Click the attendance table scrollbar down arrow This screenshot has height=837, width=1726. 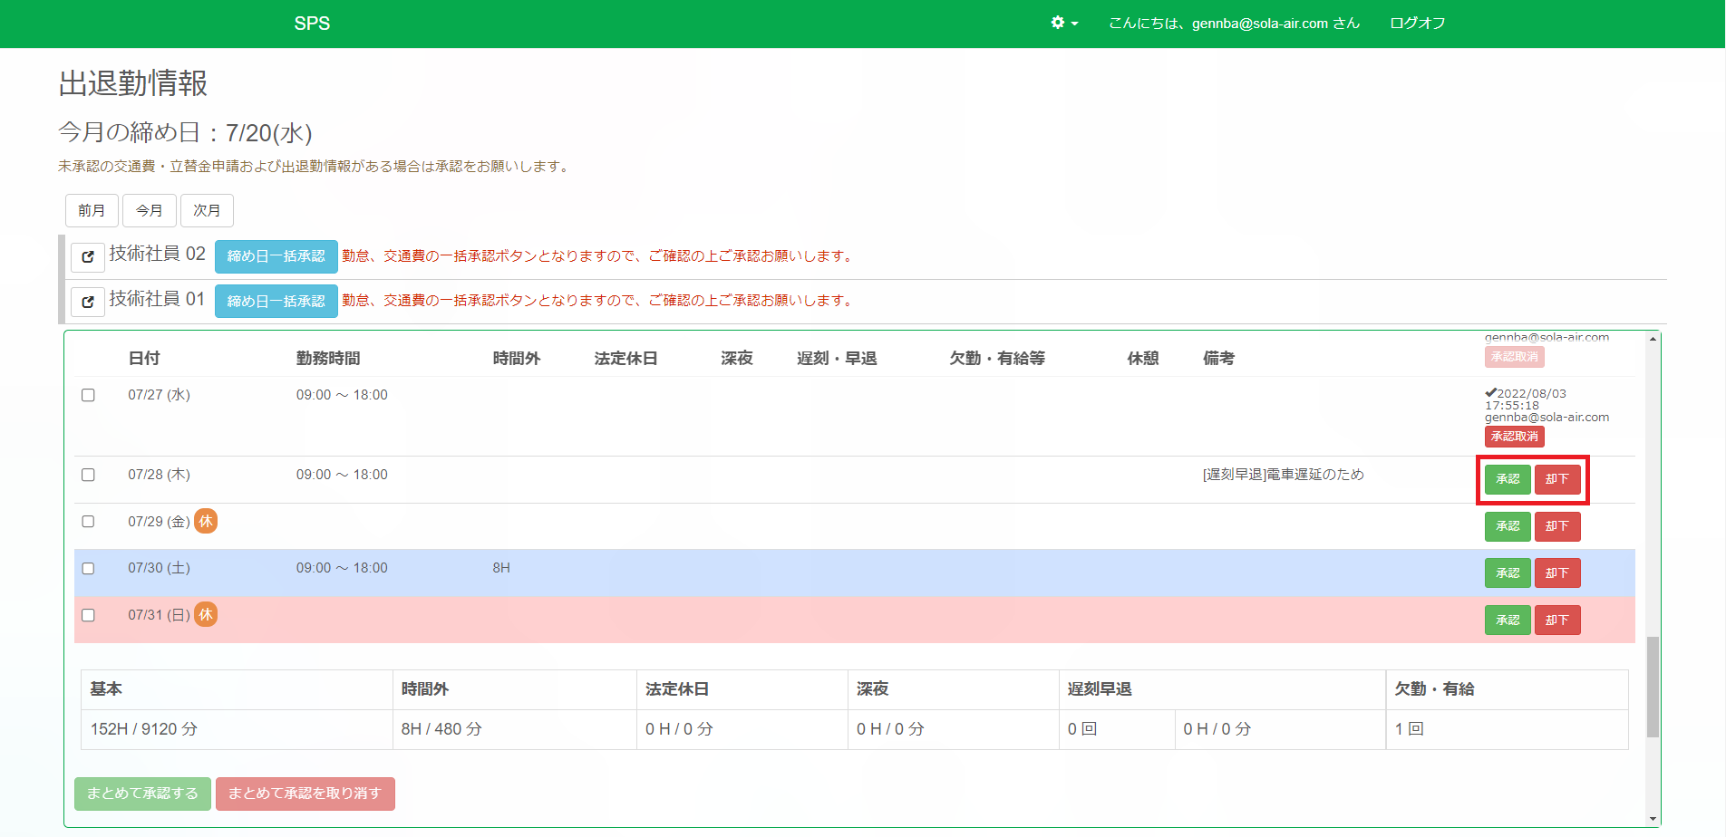pyautogui.click(x=1653, y=819)
